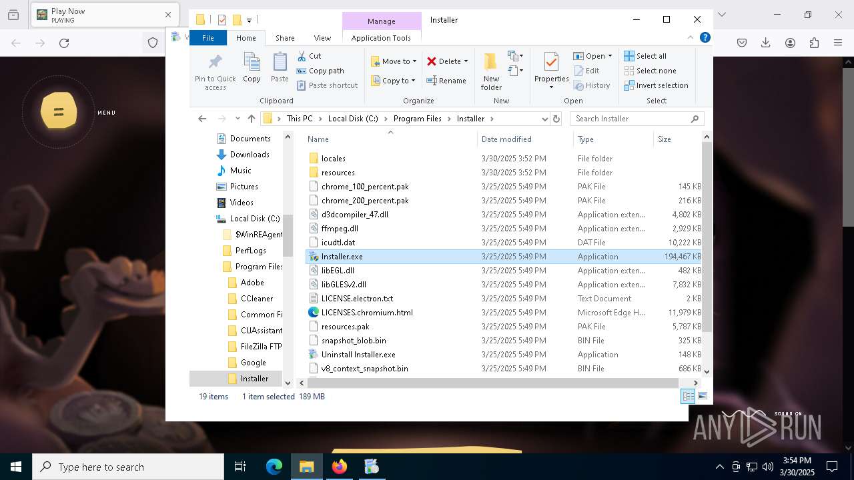
Task: Open Windows Start menu
Action: 16,467
